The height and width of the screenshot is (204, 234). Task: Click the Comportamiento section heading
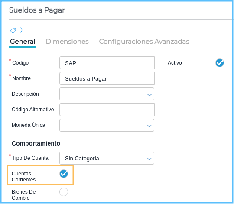tap(36, 143)
